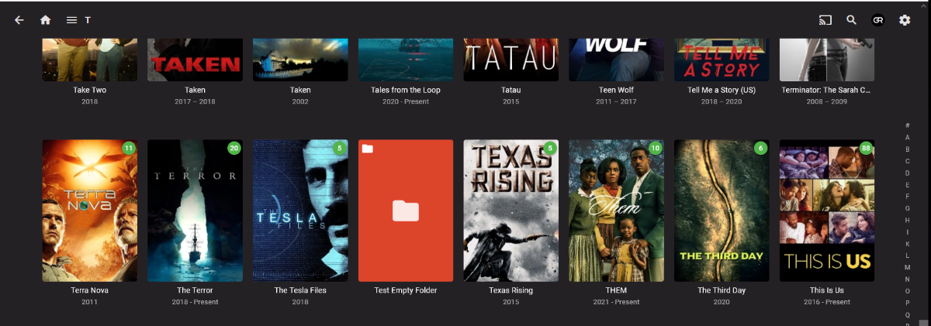Jump to # in alphabet picker
Viewport: 931px width, 326px height.
[x=908, y=125]
